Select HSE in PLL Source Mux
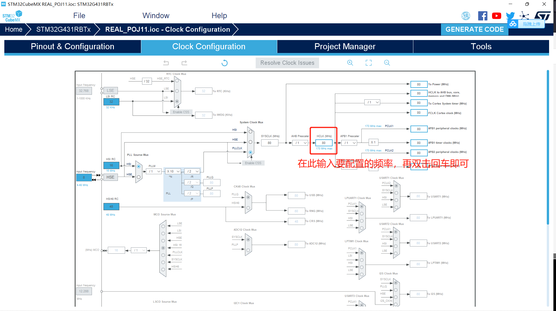The width and height of the screenshot is (556, 311). pos(139,177)
